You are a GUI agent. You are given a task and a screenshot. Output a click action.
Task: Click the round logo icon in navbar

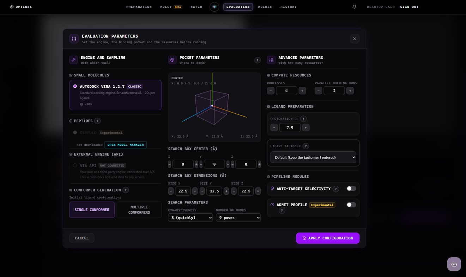pyautogui.click(x=214, y=7)
